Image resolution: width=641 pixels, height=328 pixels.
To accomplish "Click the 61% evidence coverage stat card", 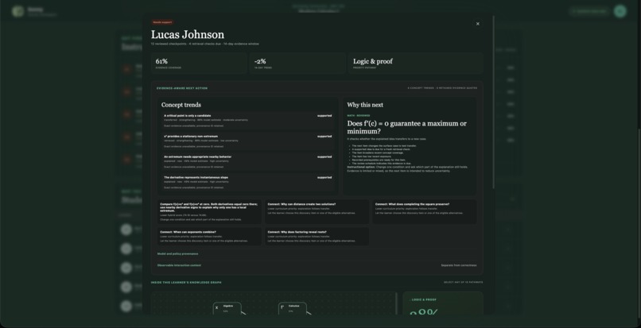I will (x=199, y=64).
